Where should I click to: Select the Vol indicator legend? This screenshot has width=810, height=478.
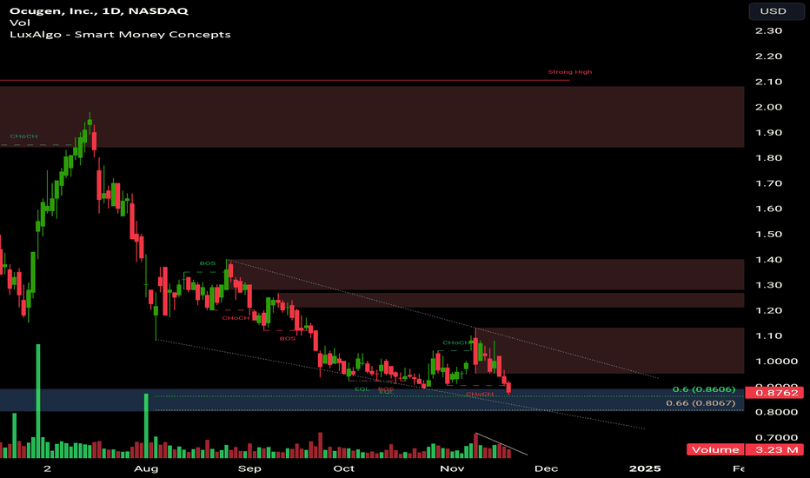(x=20, y=23)
